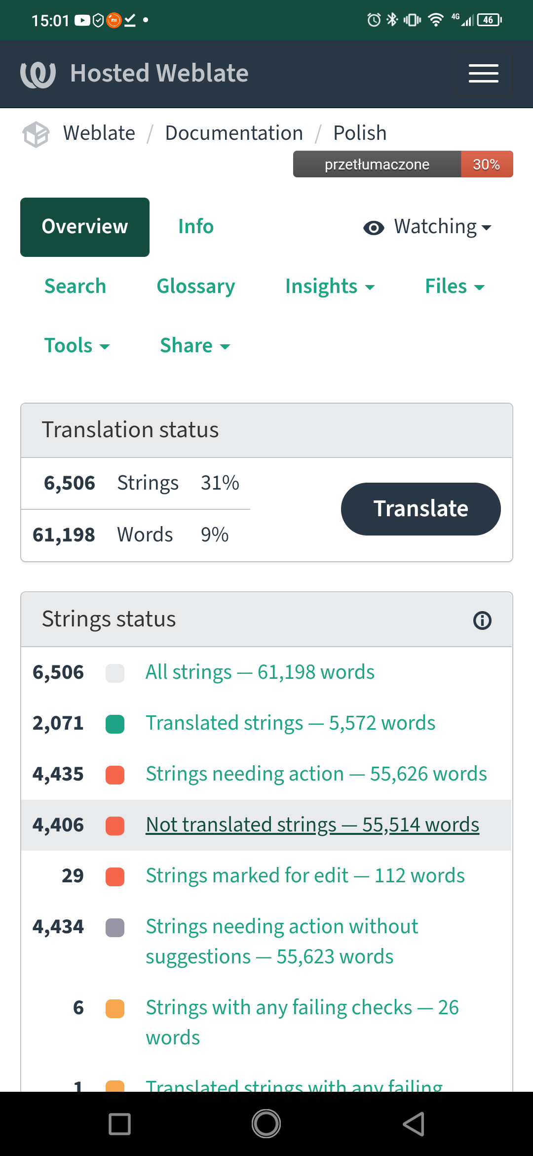Tap the battery indicator in status bar
The image size is (533, 1156).
point(489,20)
